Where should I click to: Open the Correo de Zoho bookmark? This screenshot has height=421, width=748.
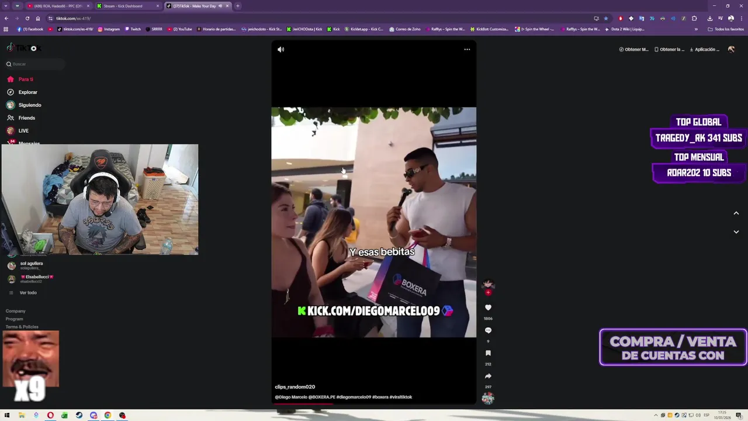click(404, 29)
